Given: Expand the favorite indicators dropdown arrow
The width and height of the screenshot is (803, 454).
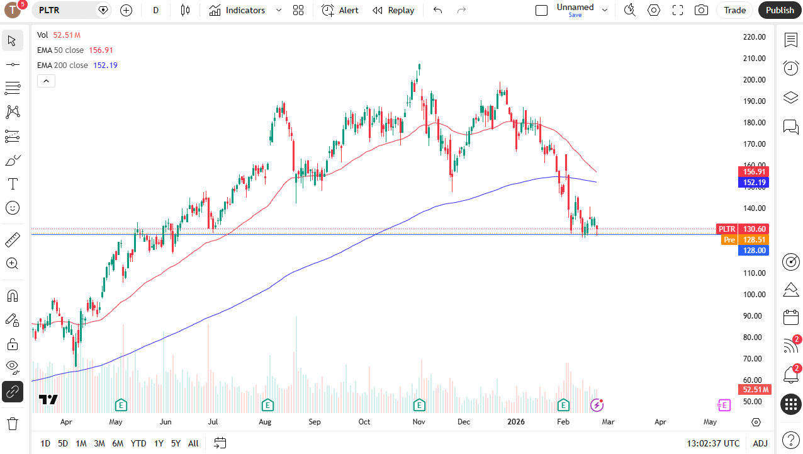Looking at the screenshot, I should (x=279, y=10).
